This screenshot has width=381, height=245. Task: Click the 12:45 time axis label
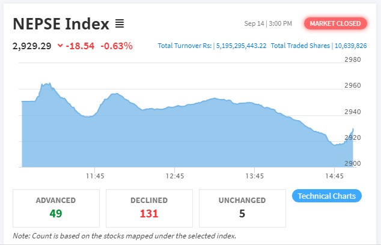175,176
